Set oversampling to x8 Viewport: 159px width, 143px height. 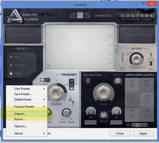coord(145,125)
